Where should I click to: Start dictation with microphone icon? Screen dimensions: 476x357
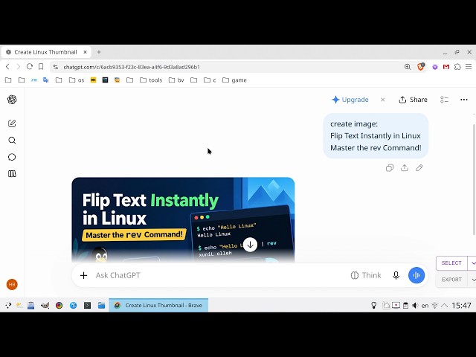point(396,275)
